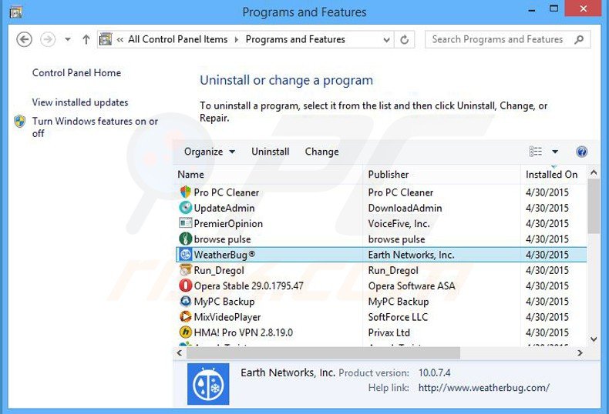This screenshot has height=414, width=609.
Task: Select the browse pulse green icon
Action: [x=186, y=239]
